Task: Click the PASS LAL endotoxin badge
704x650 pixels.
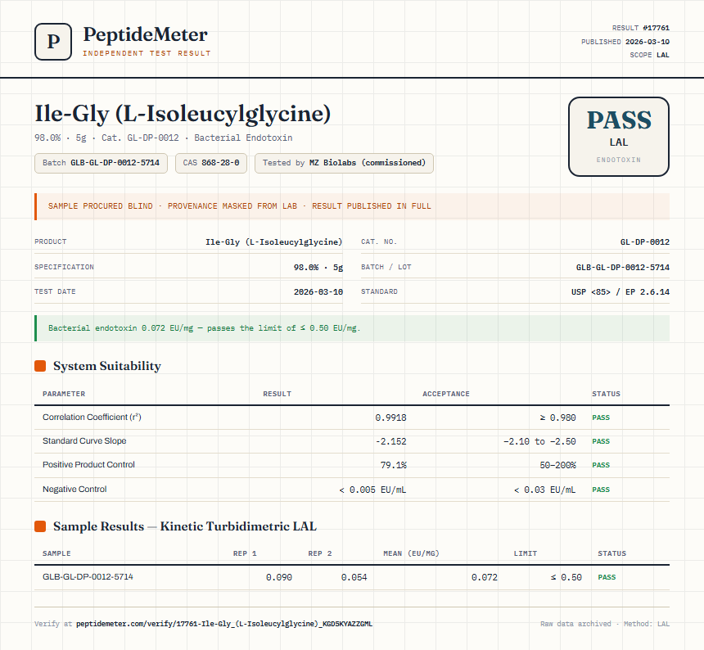Action: click(619, 137)
